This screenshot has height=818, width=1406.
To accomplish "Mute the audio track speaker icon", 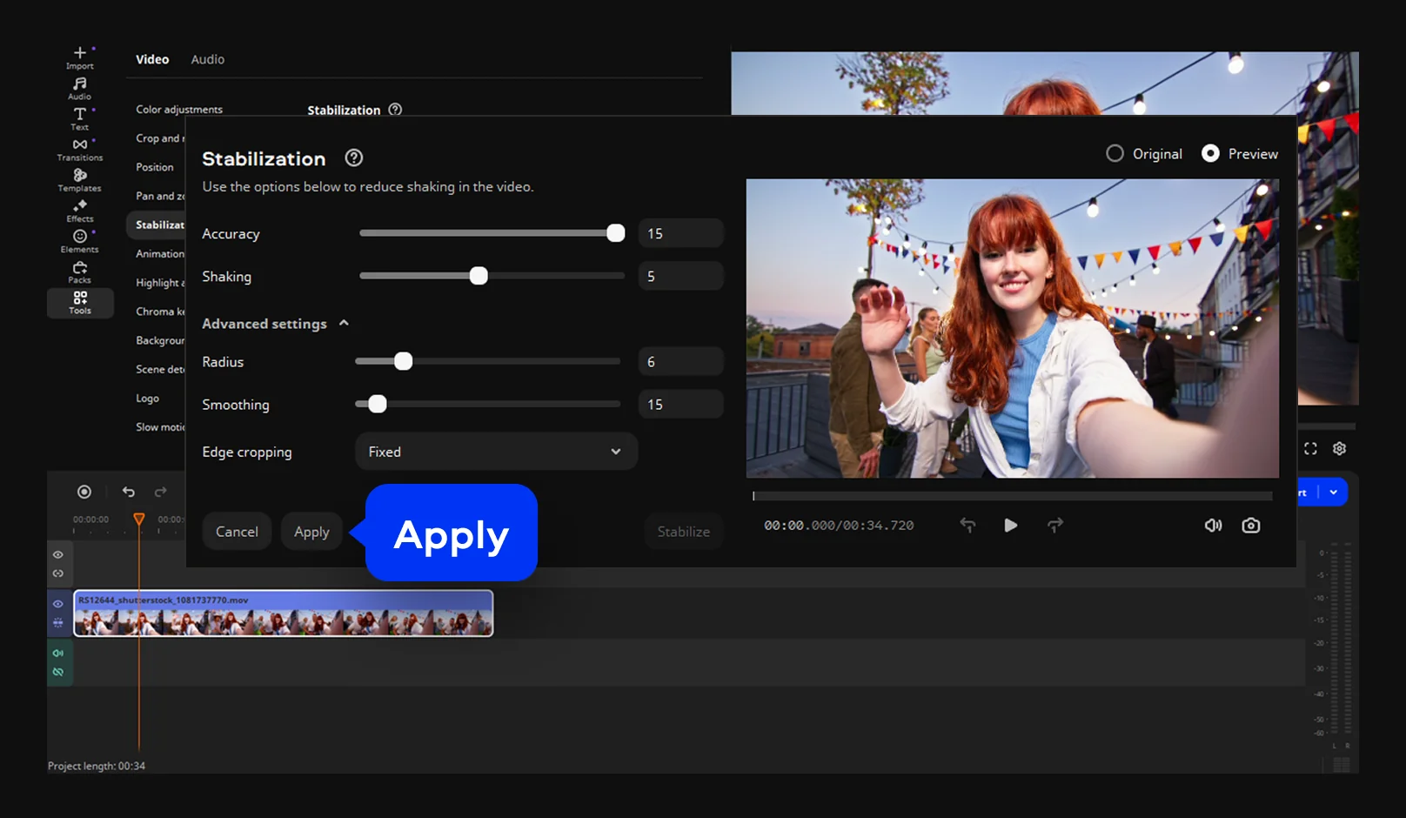I will point(58,653).
